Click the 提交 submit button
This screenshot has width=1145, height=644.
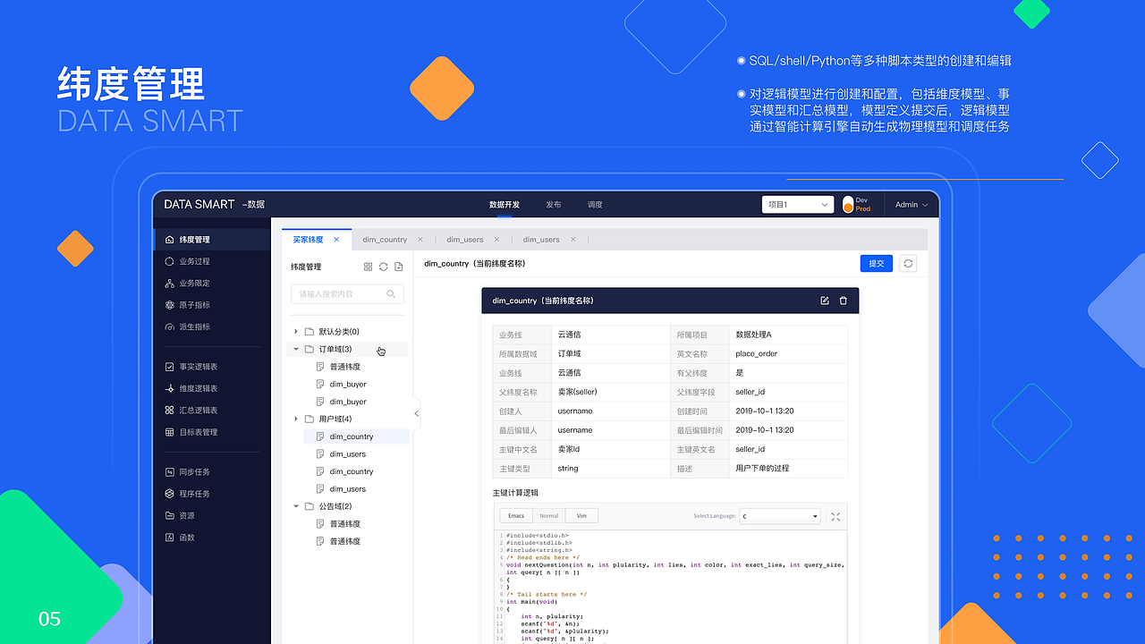(x=876, y=263)
